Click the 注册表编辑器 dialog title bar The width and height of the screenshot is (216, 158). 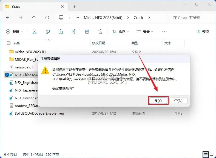coord(114,59)
